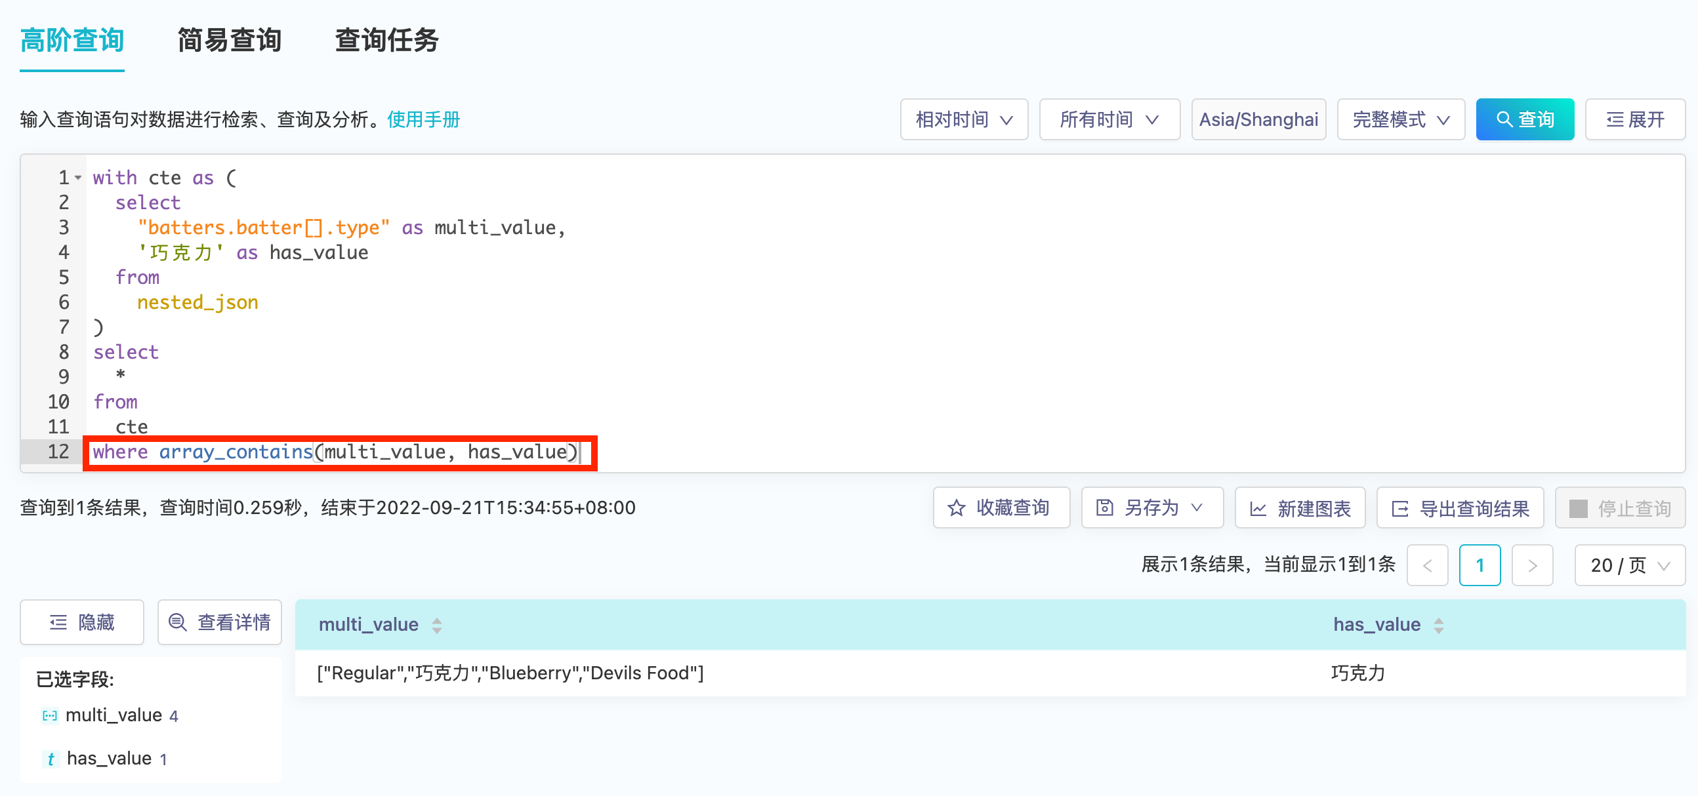Click nested_json in editor line 6
This screenshot has height=796, width=1698.
[x=197, y=302]
